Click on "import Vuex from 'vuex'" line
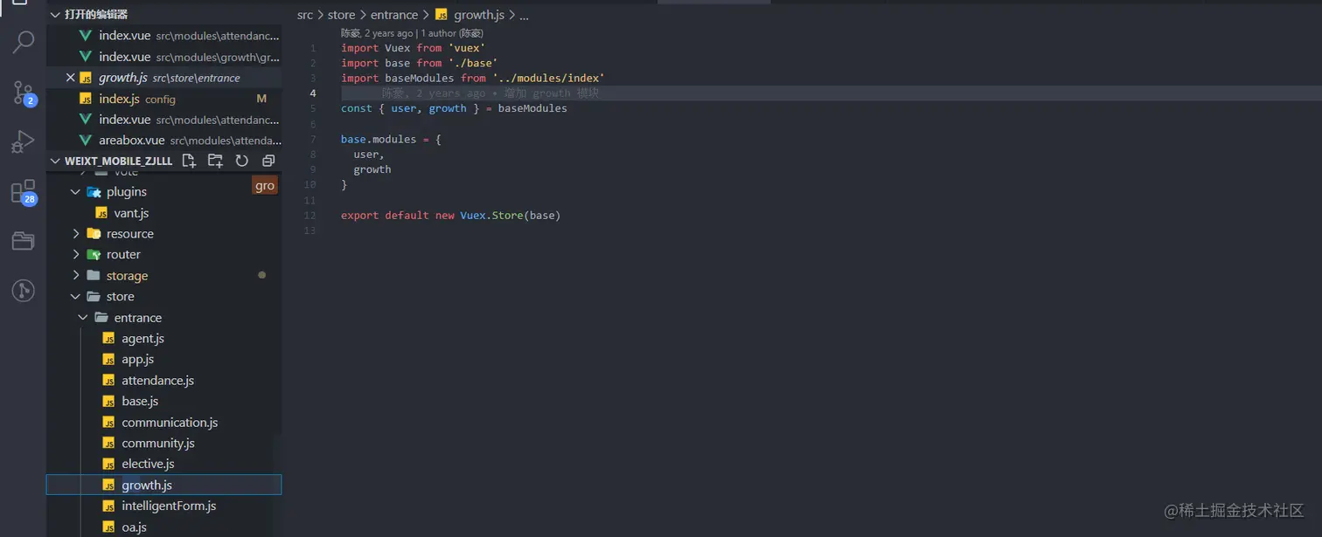This screenshot has width=1322, height=537. [413, 48]
